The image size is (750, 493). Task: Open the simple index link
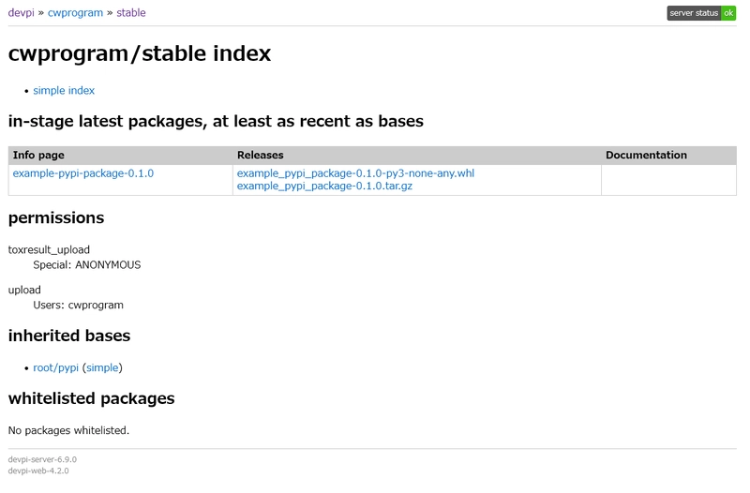[64, 90]
